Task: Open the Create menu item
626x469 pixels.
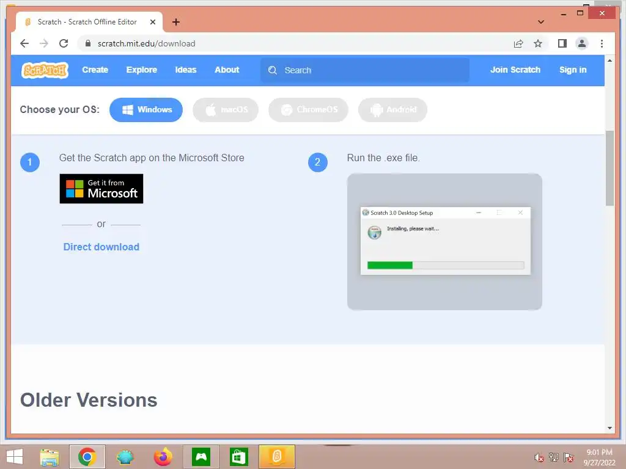Action: (x=95, y=70)
